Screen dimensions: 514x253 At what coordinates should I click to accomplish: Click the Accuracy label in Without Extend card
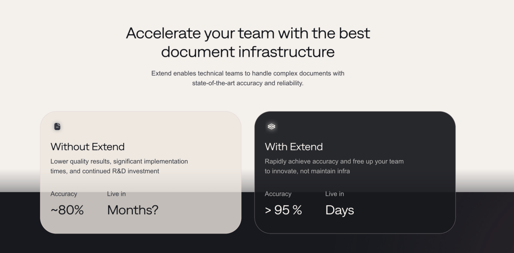[x=64, y=194]
